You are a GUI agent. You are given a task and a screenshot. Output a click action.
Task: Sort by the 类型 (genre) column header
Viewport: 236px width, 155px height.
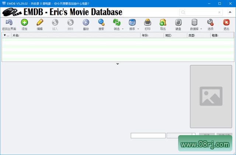pos(199,35)
